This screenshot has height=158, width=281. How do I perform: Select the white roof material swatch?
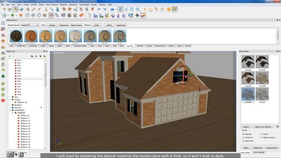point(75,36)
